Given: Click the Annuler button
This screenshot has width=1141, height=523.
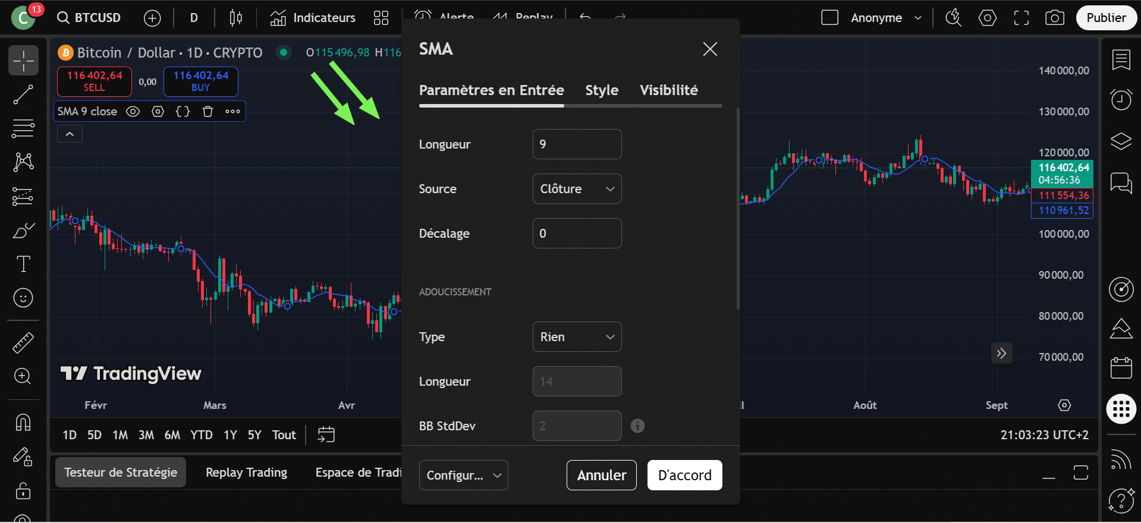Looking at the screenshot, I should [601, 475].
